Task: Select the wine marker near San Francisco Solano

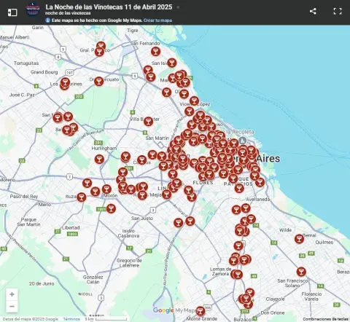Action: [301, 272]
